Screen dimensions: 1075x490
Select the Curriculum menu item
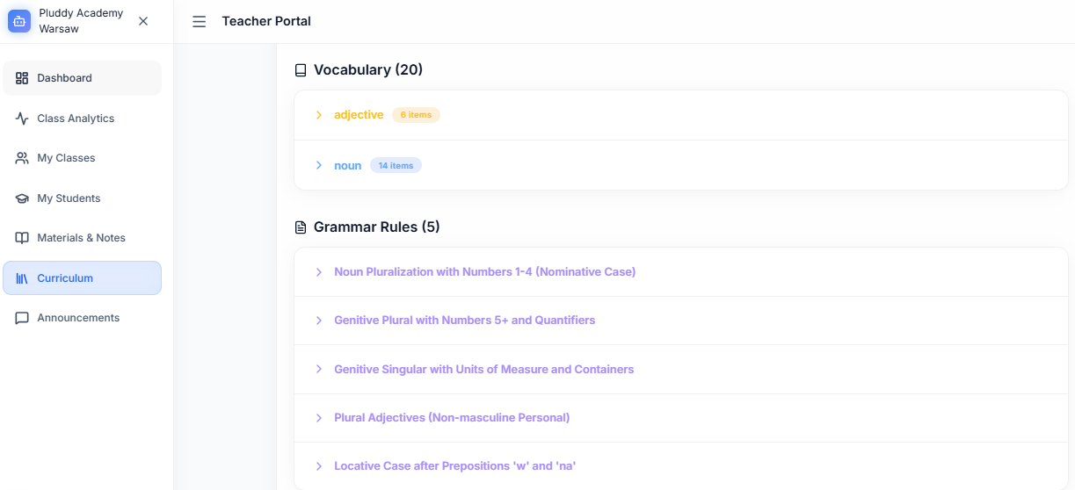click(x=82, y=278)
